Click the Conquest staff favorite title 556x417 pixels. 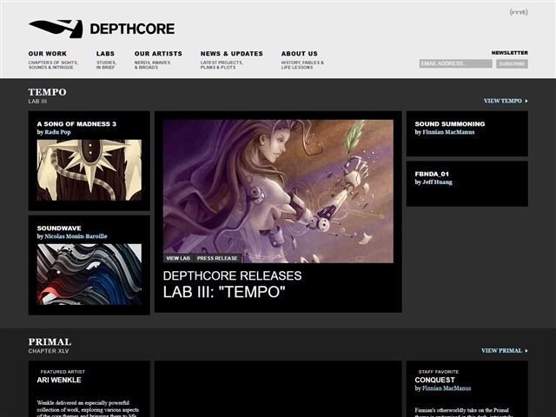tap(434, 380)
